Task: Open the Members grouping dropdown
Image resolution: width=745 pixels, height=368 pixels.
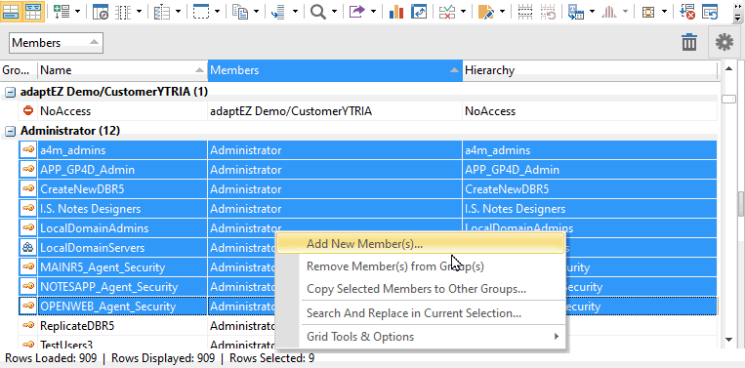Action: [x=56, y=43]
